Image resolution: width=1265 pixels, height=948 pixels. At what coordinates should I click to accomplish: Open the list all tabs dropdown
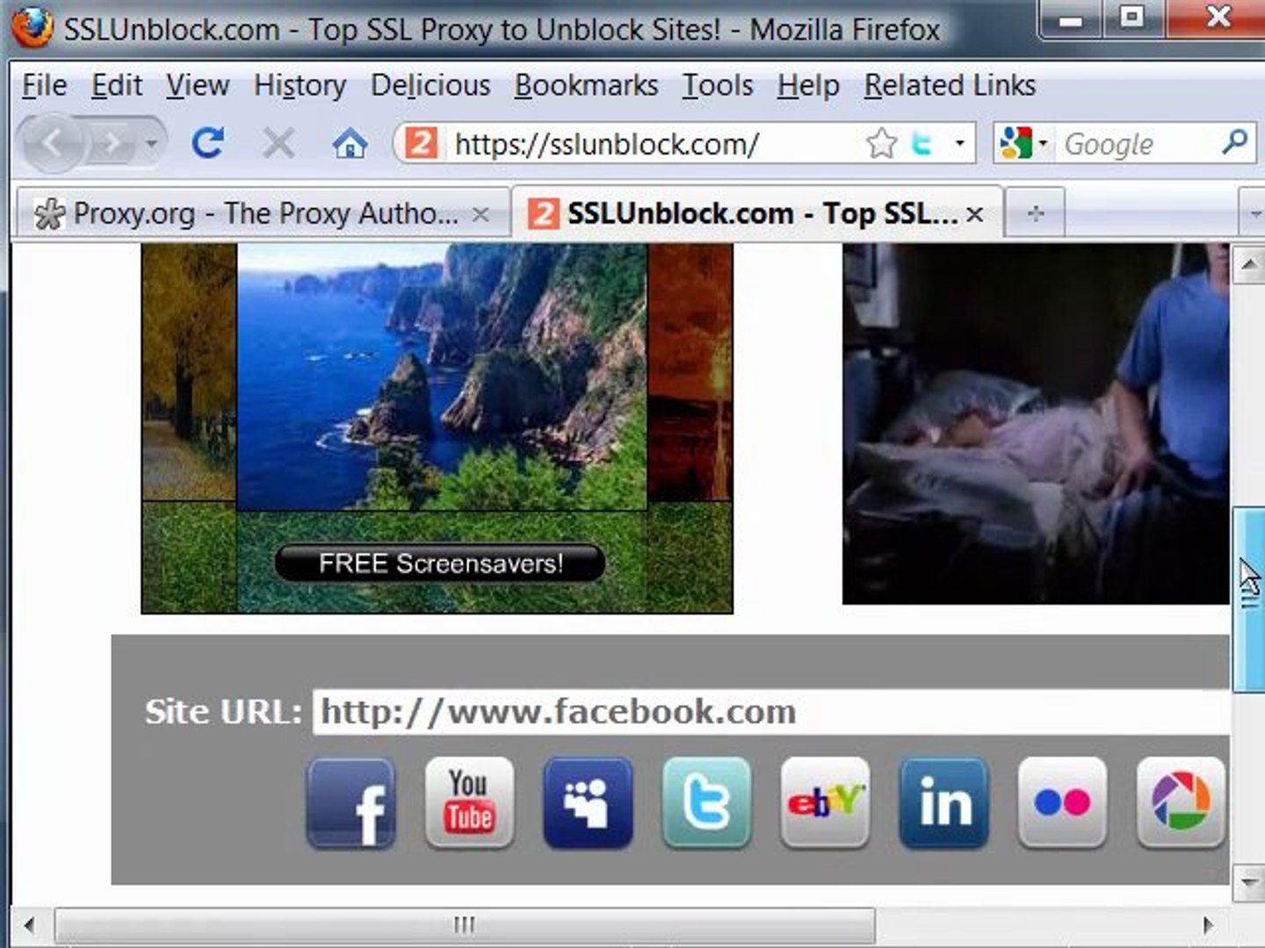tap(1253, 213)
